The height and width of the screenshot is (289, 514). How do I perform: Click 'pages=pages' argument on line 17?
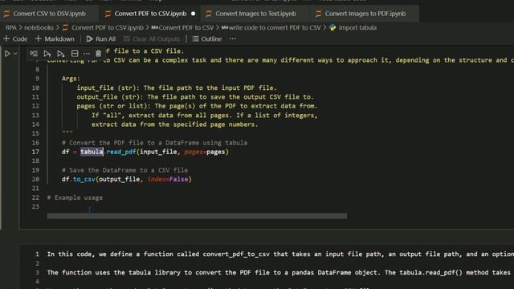coord(205,152)
